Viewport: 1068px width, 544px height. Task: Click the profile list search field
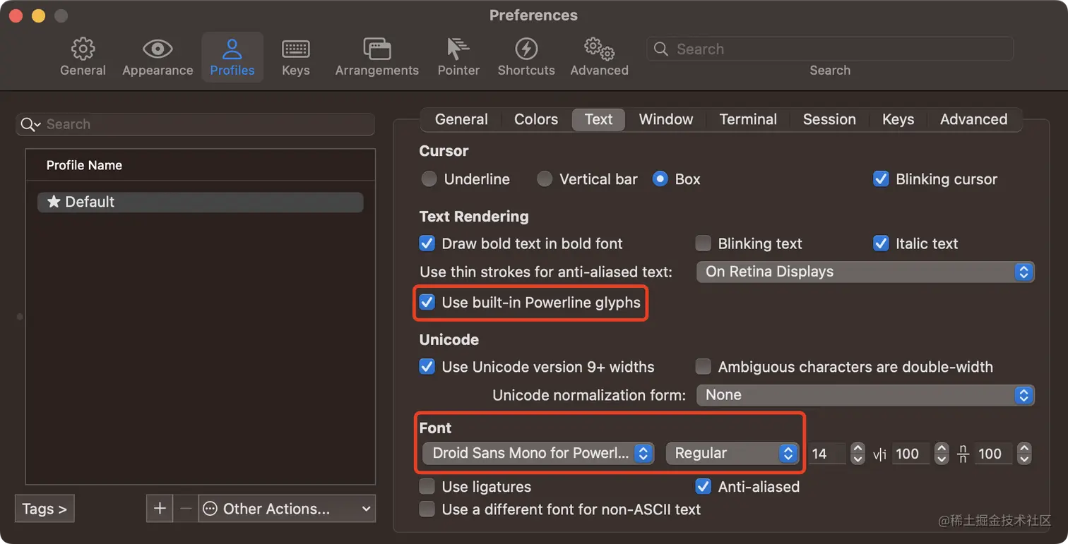195,124
